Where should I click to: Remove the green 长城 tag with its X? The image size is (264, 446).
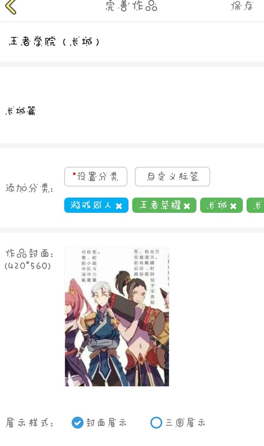[233, 206]
